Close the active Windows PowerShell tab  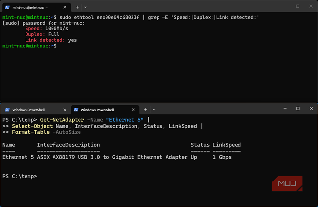pos(133,110)
